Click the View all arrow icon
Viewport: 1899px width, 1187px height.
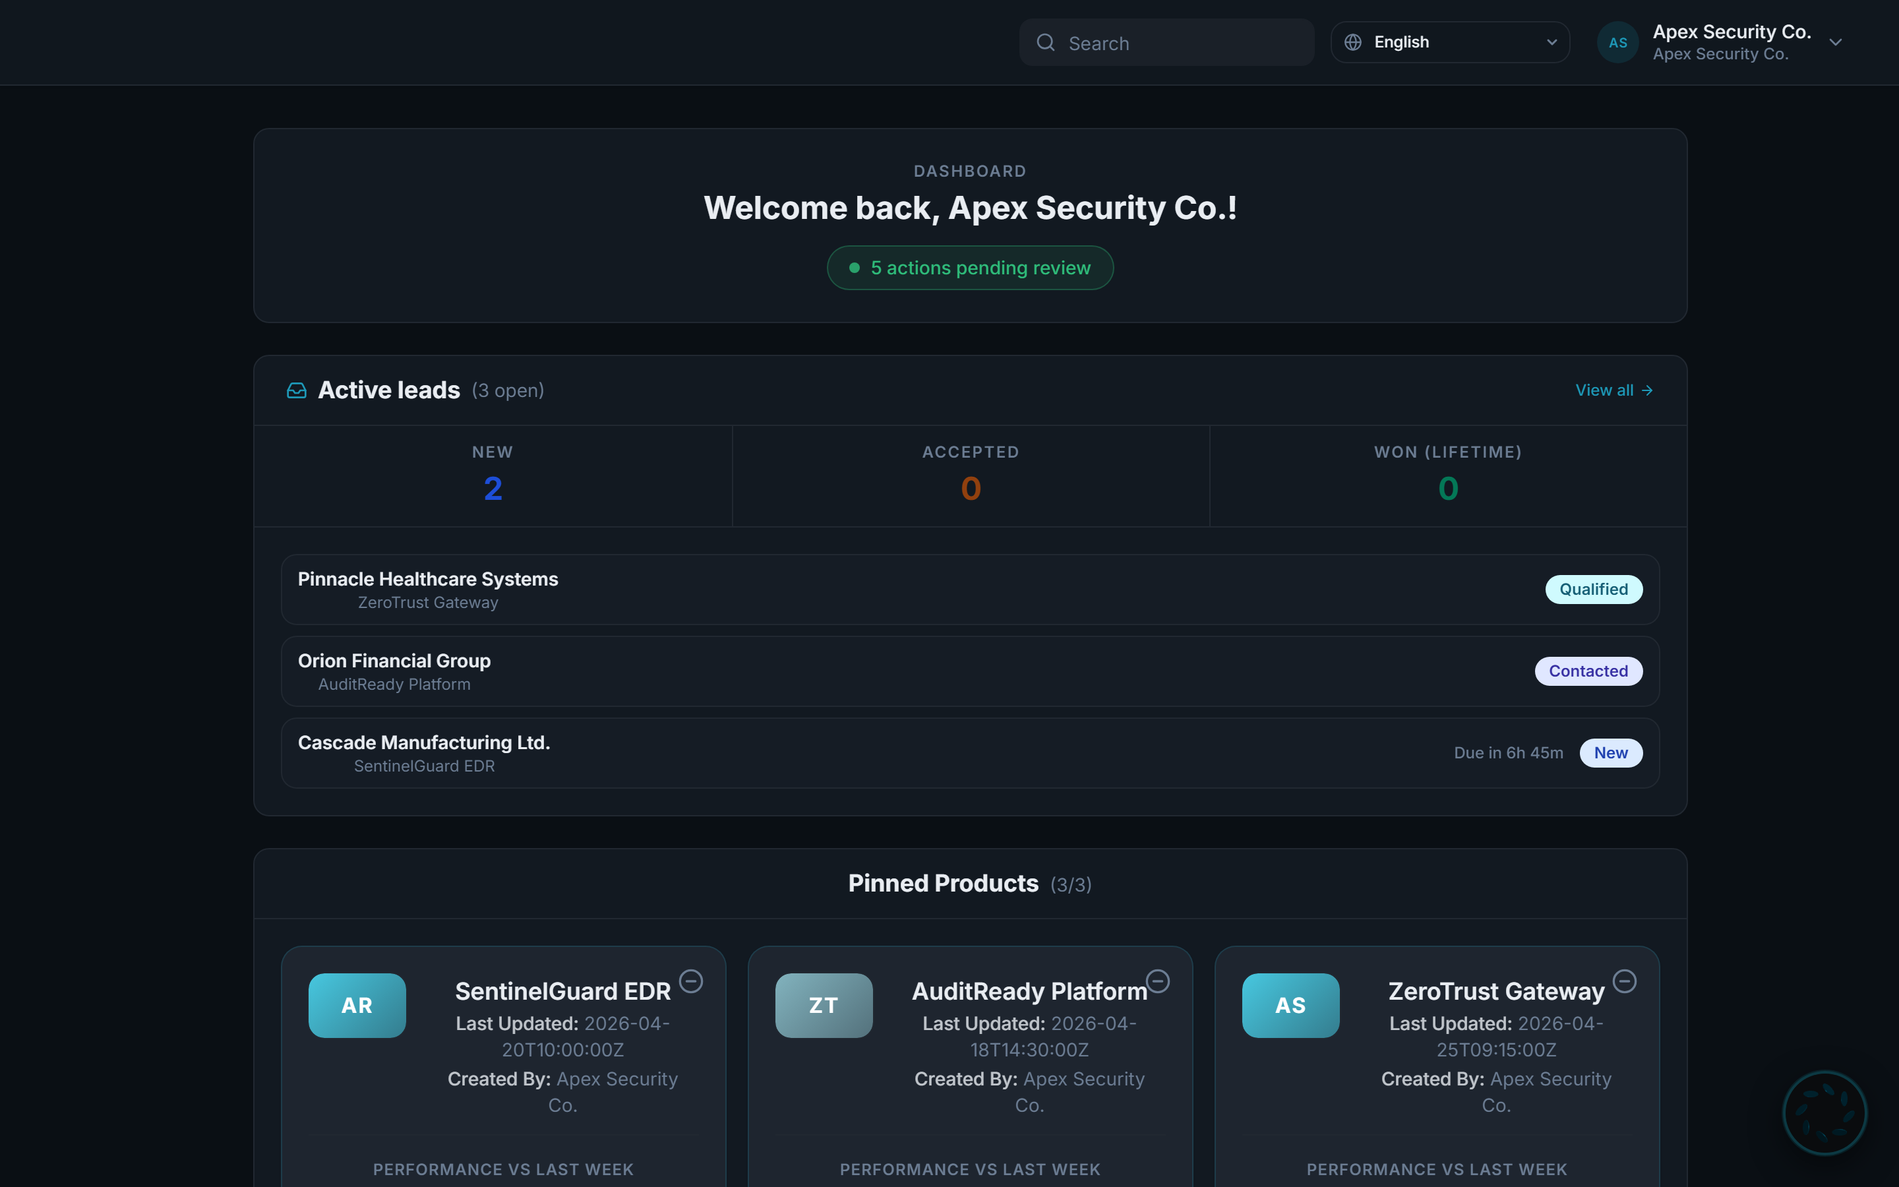[1647, 390]
